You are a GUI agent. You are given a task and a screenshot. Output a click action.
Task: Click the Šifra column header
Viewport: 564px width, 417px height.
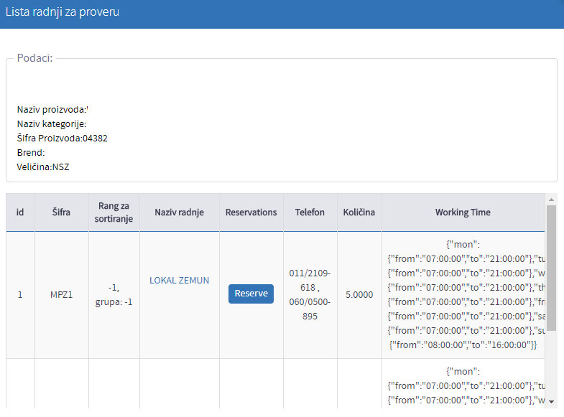pos(61,212)
